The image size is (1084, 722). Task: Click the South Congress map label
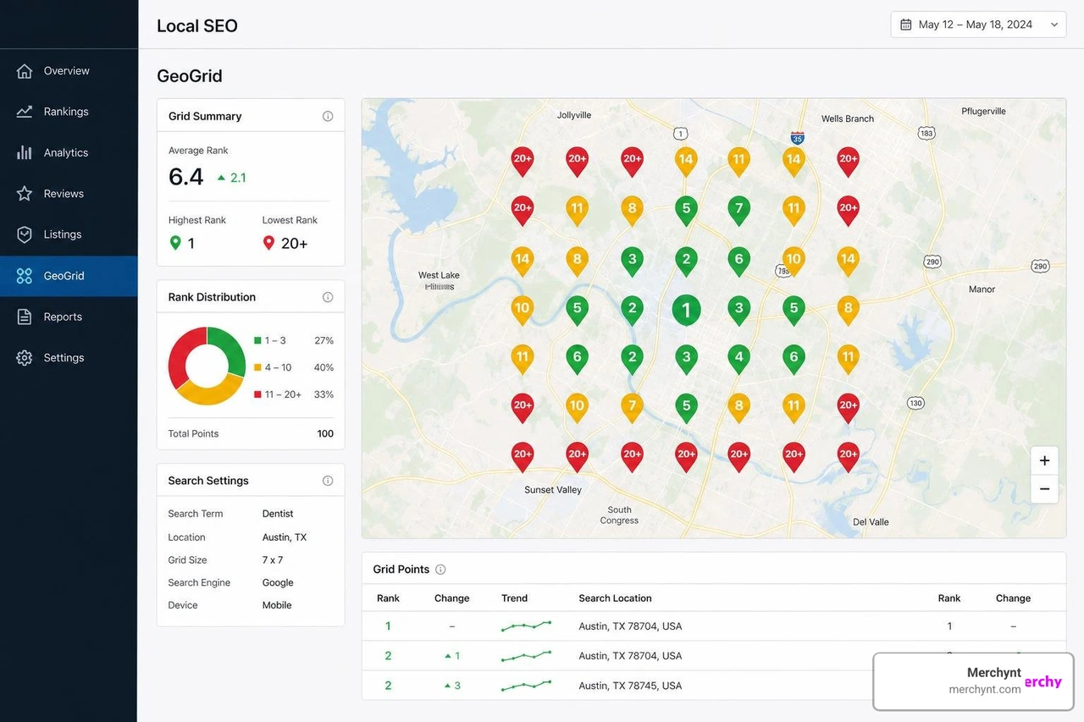[619, 515]
